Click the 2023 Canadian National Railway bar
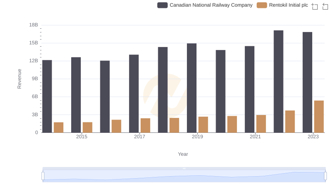The image size is (333, 192). coord(307,82)
